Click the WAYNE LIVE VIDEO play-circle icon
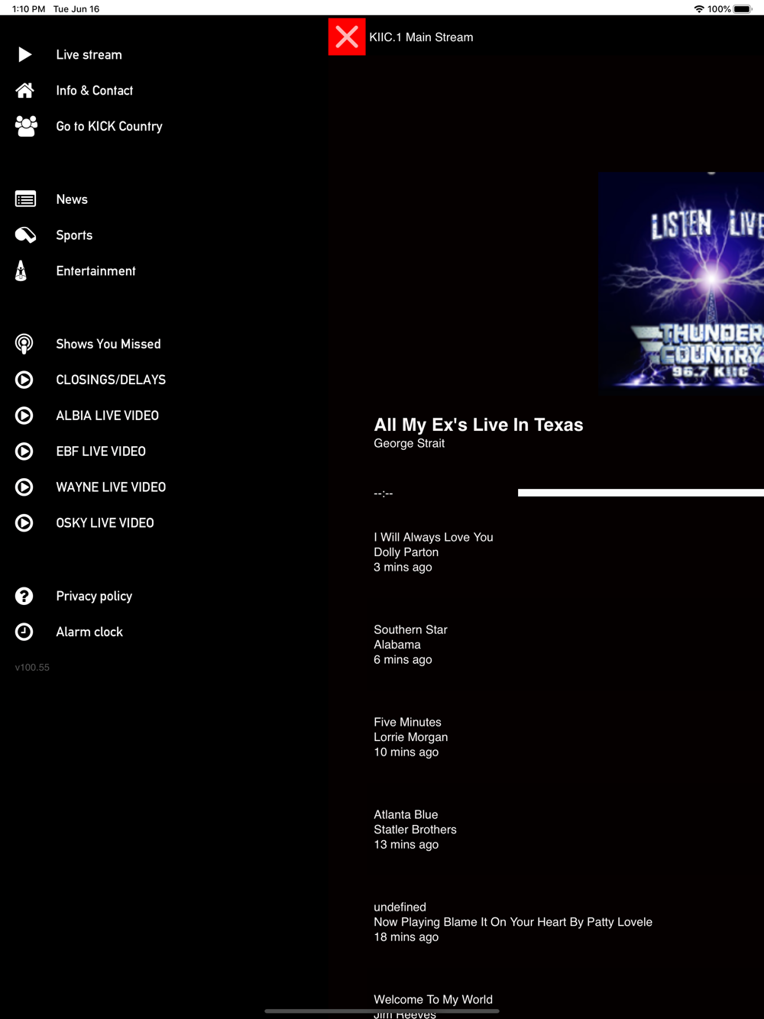This screenshot has width=764, height=1019. [24, 487]
